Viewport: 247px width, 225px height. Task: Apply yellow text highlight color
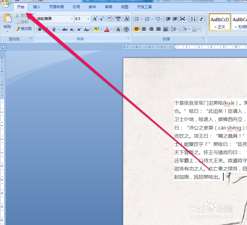[x=96, y=29]
